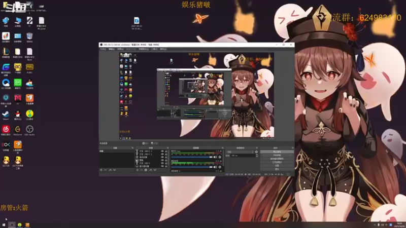Image resolution: width=406 pixels, height=228 pixels.
Task: Add a new scene with the plus icon
Action: click(101, 170)
